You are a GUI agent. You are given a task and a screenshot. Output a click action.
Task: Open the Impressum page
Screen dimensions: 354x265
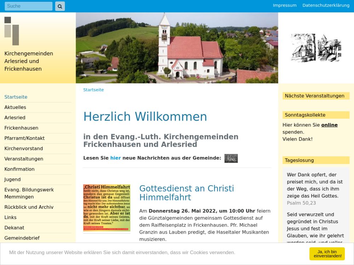tap(285, 5)
